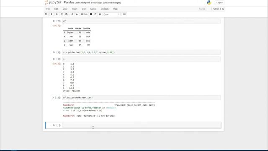The image size is (268, 151).
Task: Open the command palette keyboard icon
Action: click(x=124, y=14)
